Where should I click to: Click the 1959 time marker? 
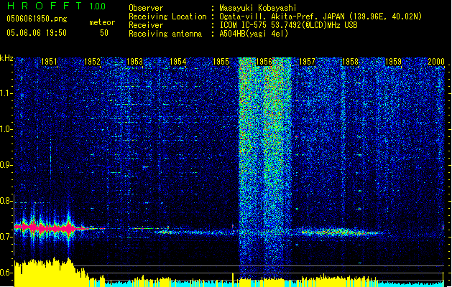click(393, 62)
